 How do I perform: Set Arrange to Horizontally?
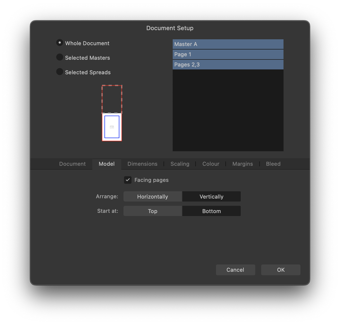pos(153,196)
